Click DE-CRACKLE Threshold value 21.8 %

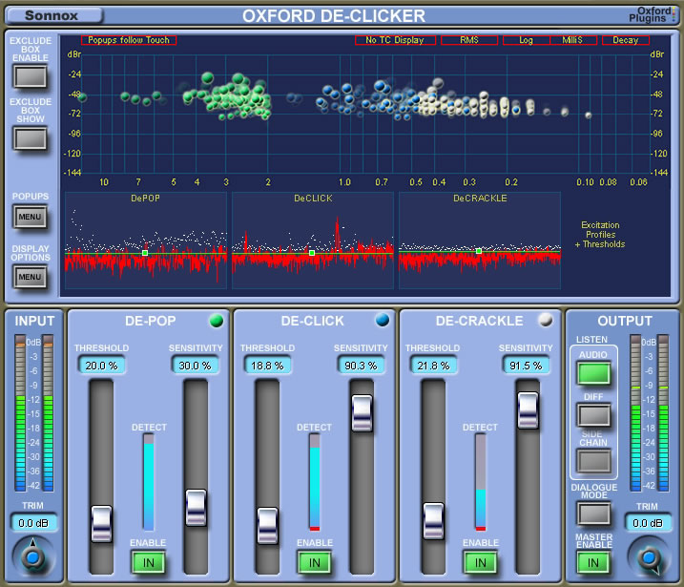coord(433,366)
